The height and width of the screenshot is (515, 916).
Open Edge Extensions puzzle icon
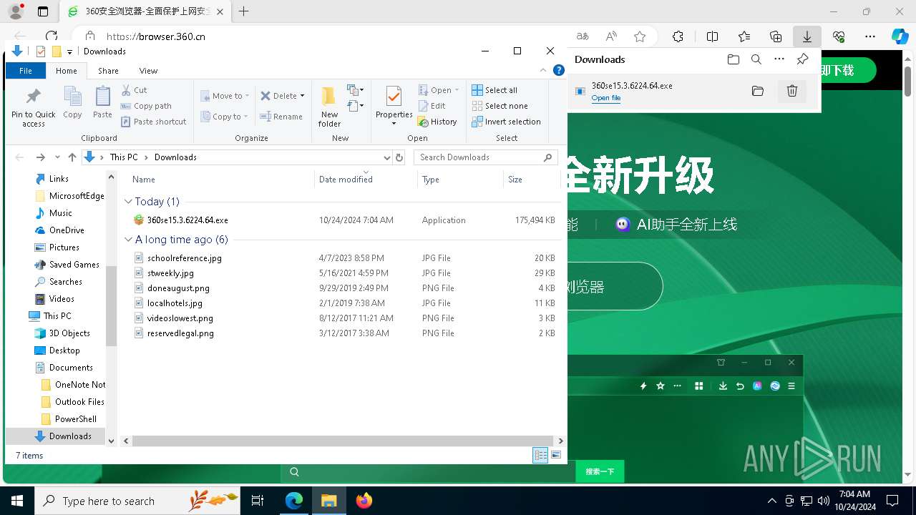point(678,36)
